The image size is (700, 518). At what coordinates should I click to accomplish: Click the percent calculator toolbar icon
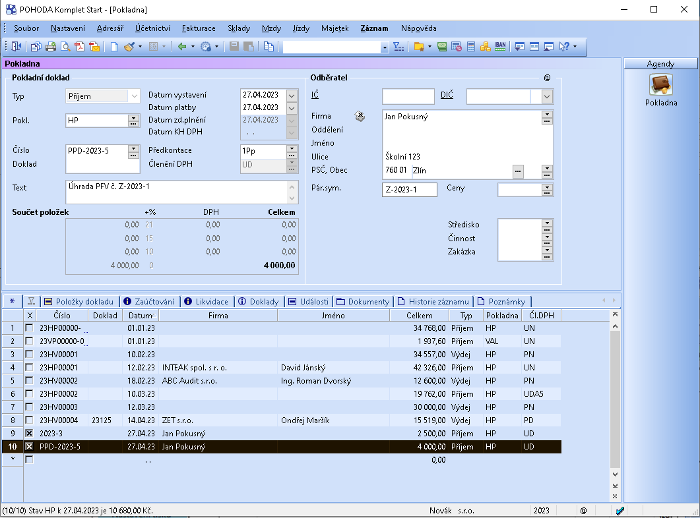coord(457,46)
